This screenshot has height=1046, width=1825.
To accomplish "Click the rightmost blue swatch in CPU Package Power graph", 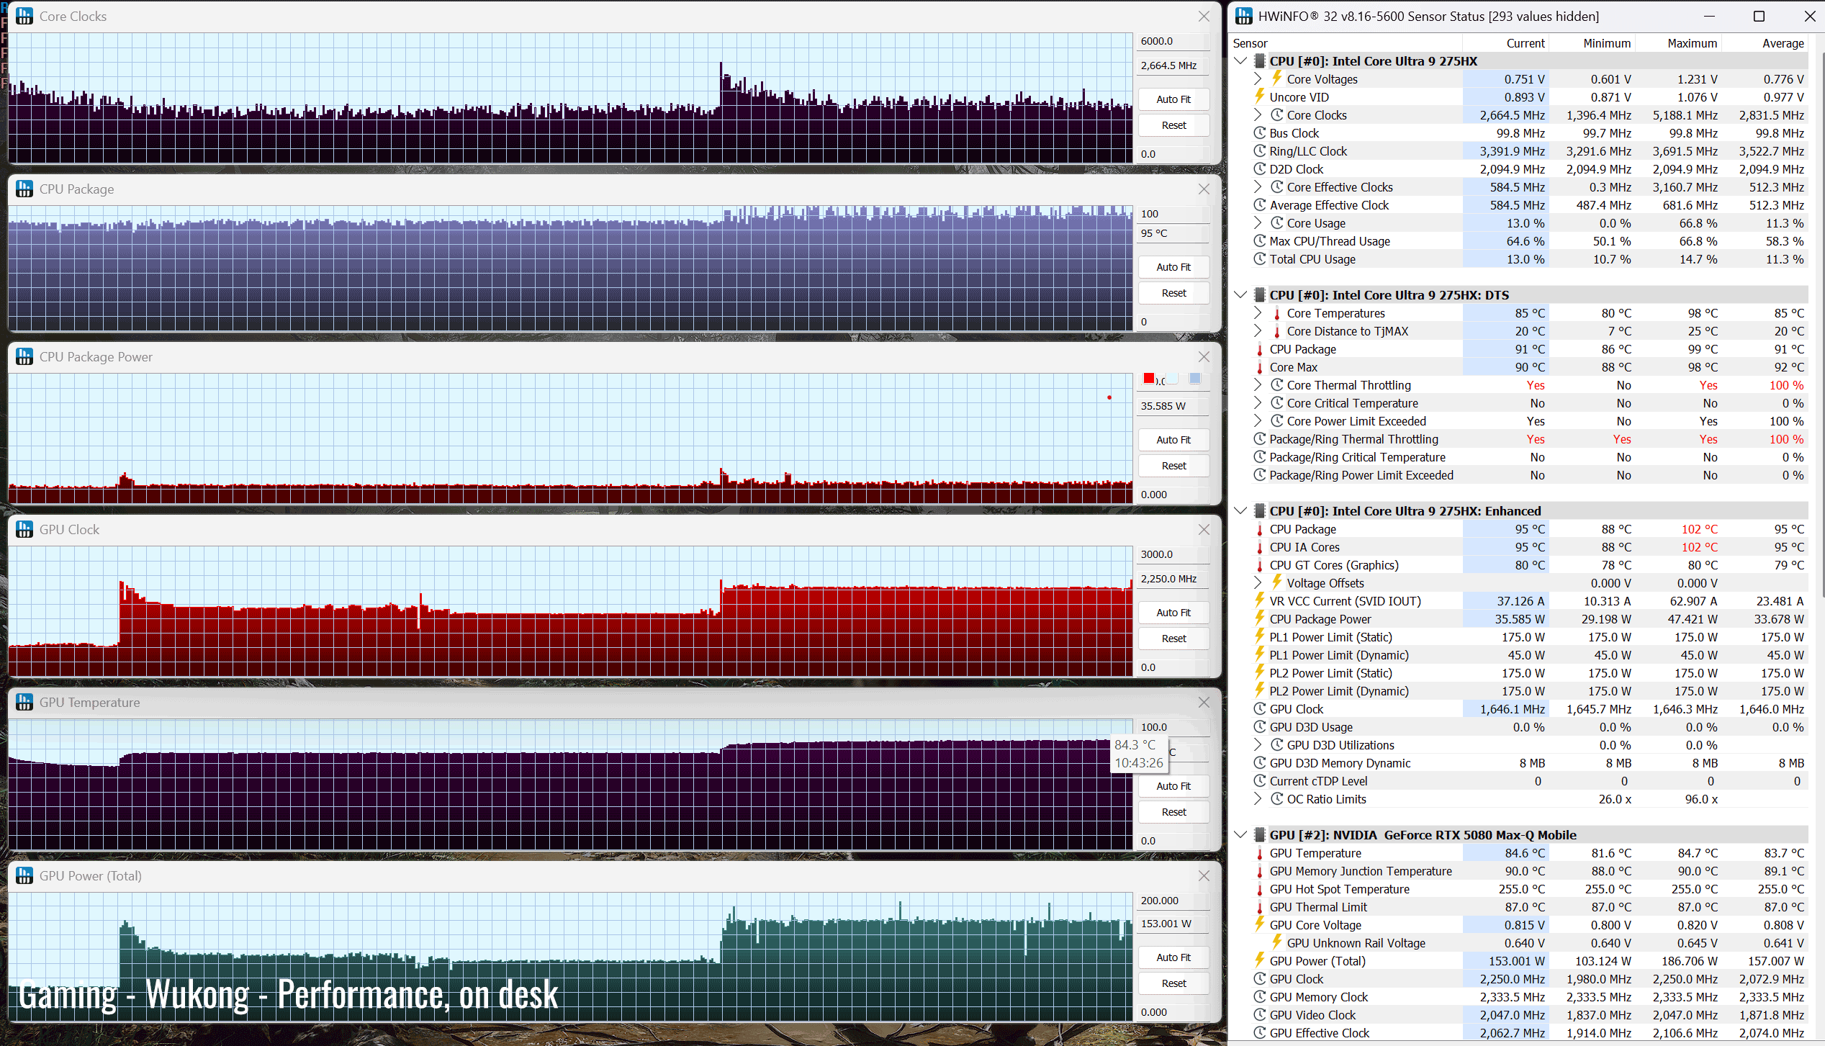I will [x=1195, y=379].
